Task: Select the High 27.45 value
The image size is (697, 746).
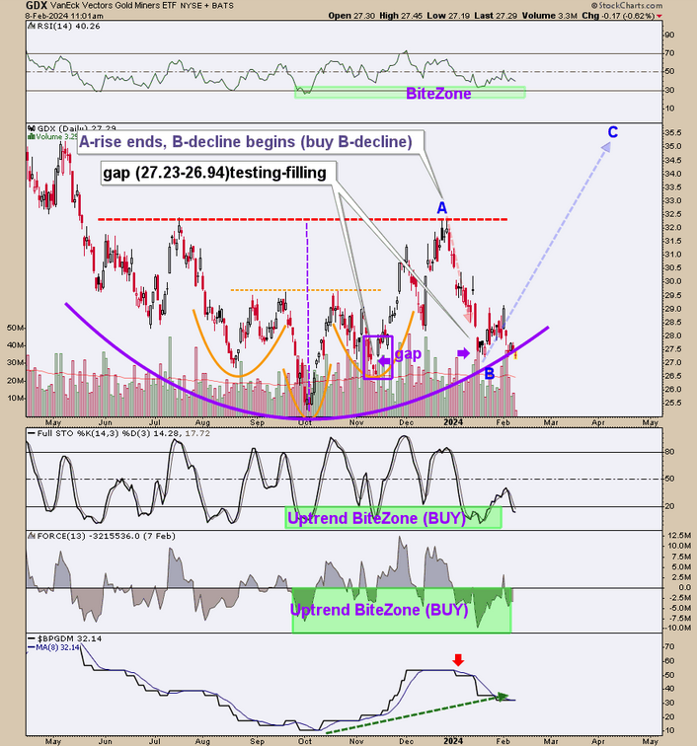Action: [x=401, y=15]
